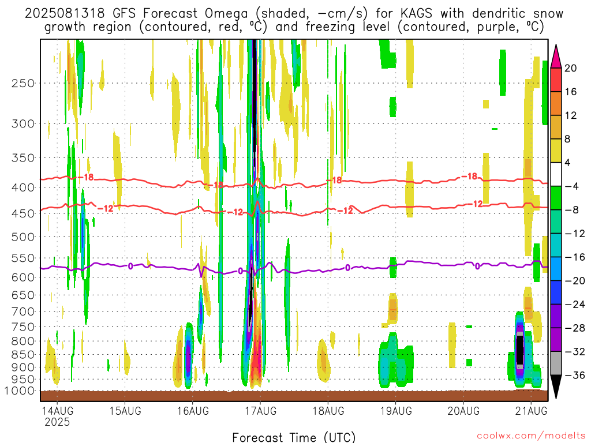Image resolution: width=591 pixels, height=443 pixels.
Task: Pick the 650 pressure level label
Action: pos(23,295)
